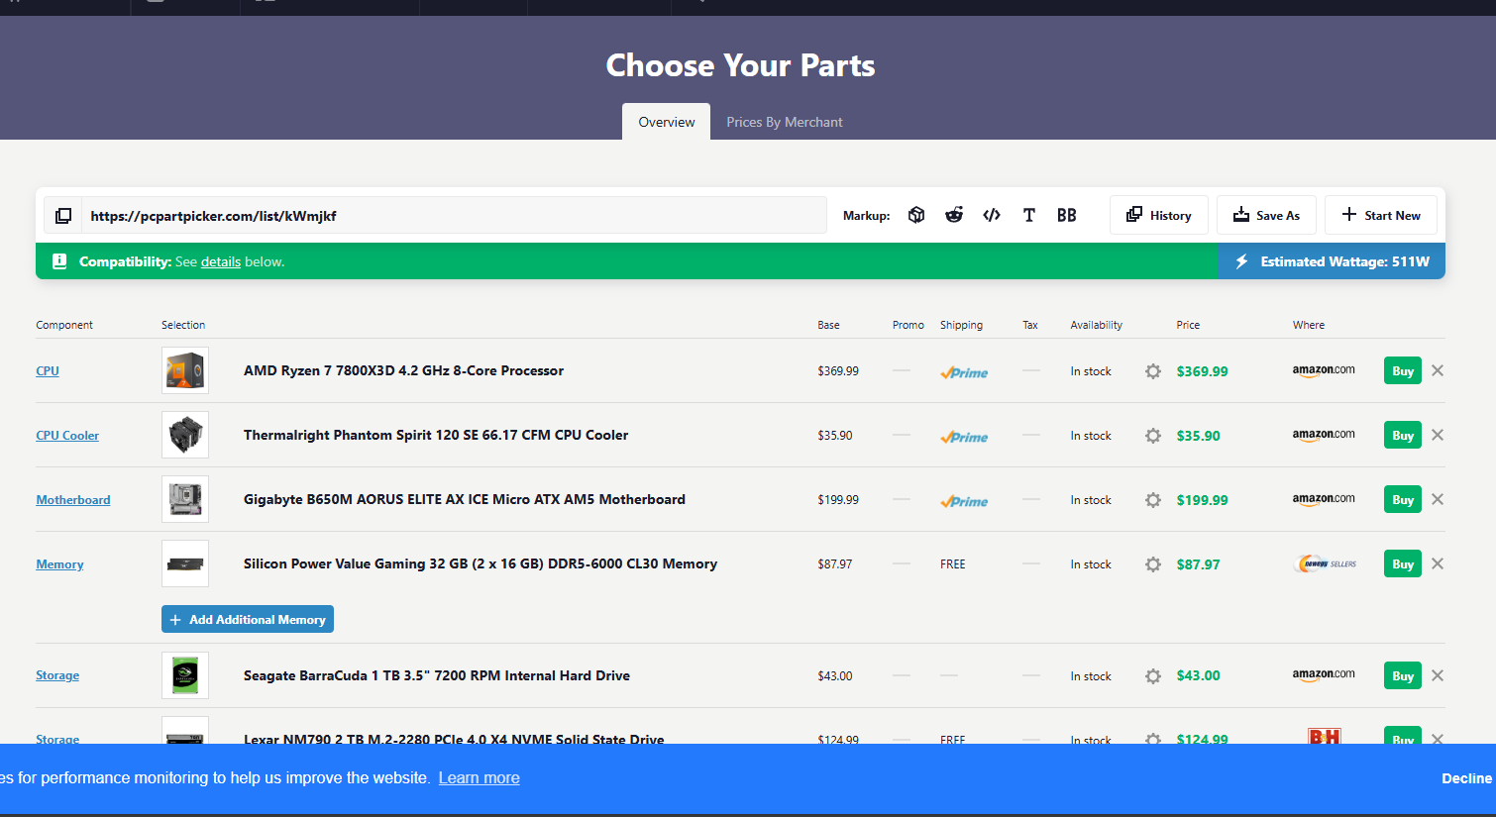Click Prime shipping badge in Motherboard row
The width and height of the screenshot is (1496, 817).
point(964,501)
